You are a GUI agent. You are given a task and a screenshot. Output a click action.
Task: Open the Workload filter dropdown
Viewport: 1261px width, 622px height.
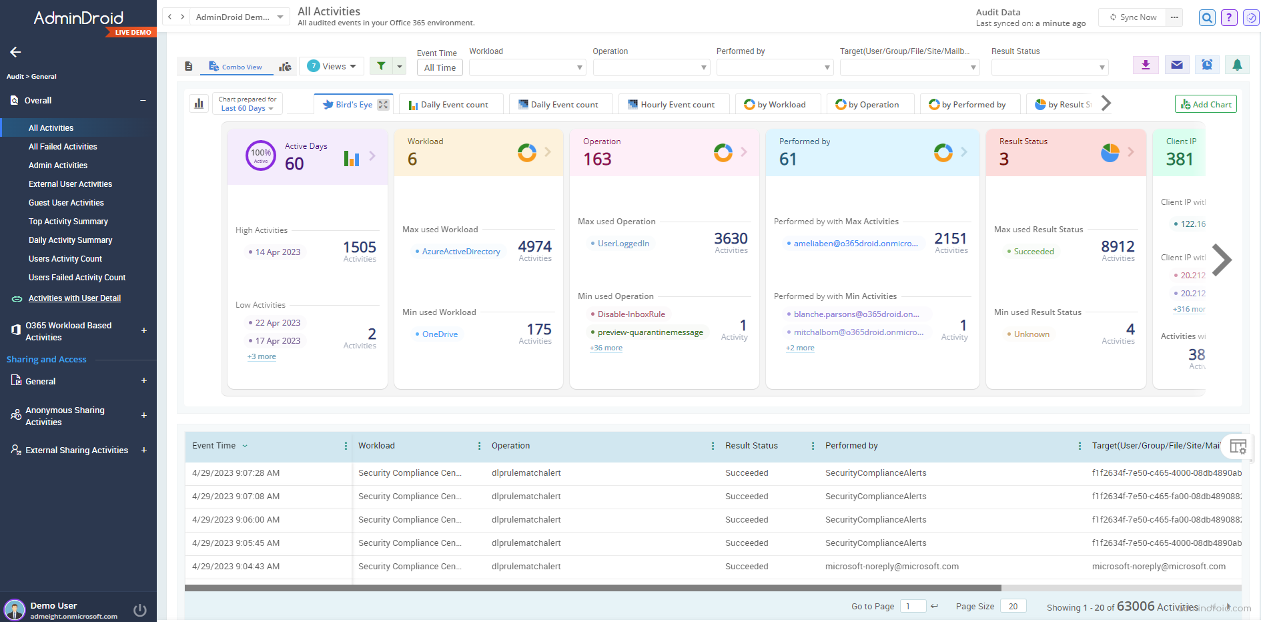click(527, 67)
